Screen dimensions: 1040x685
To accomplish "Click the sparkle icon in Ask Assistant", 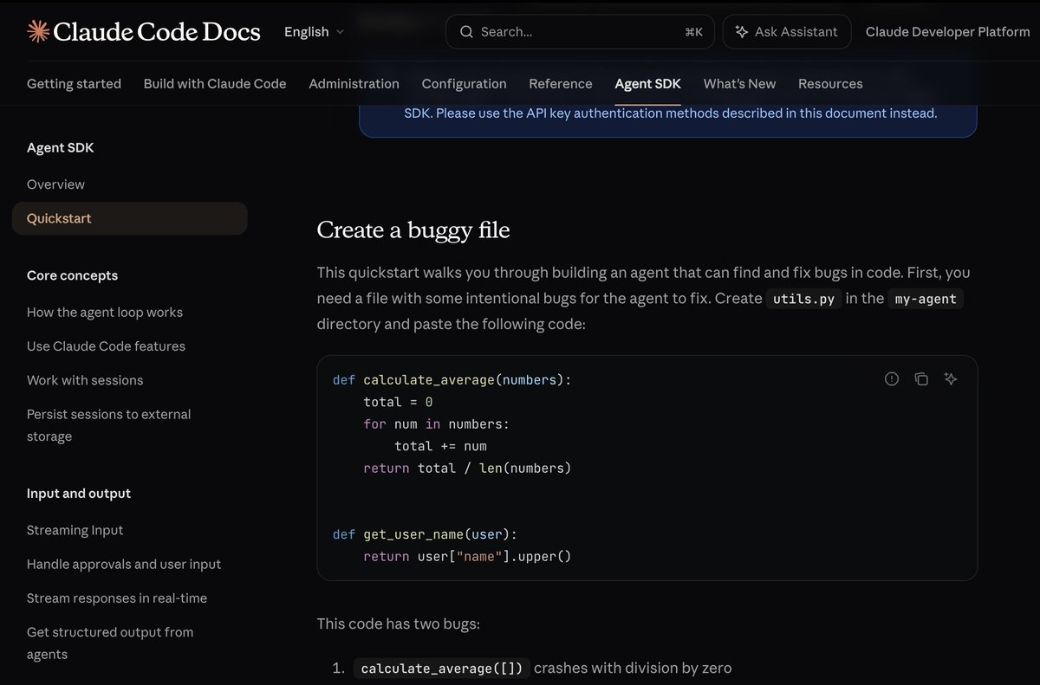I will click(x=741, y=32).
